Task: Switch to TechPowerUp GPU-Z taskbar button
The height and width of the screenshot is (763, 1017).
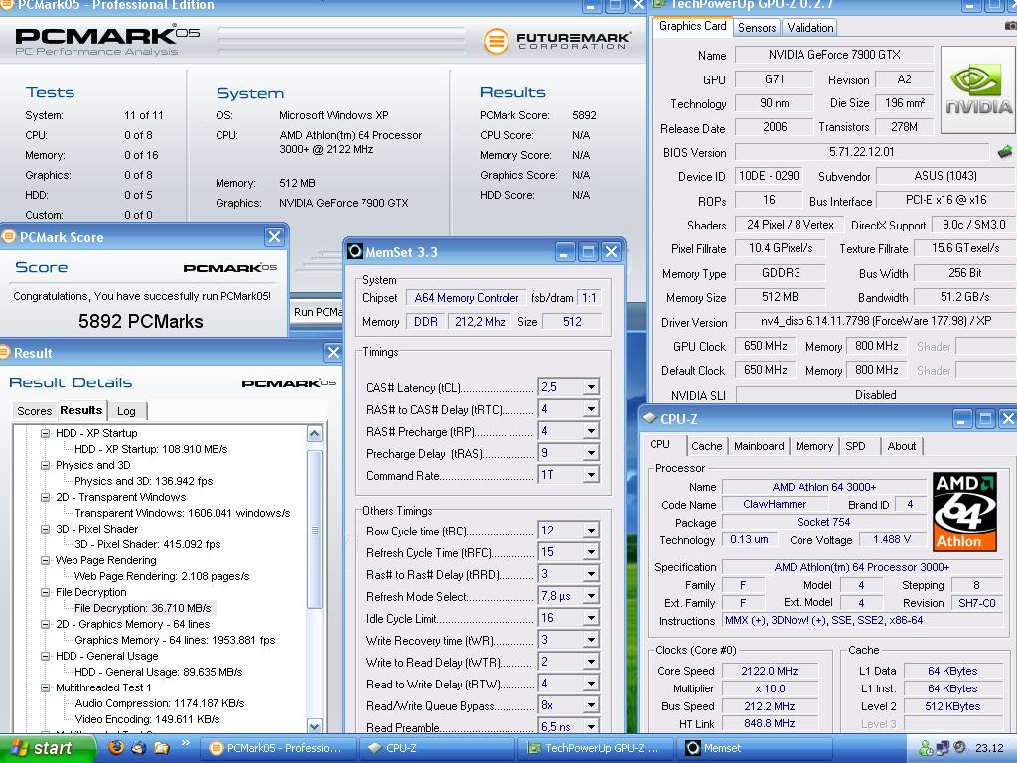Action: click(596, 748)
